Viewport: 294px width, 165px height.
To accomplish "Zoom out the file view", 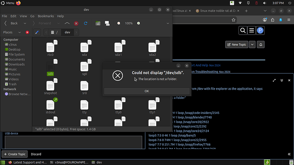I will (119, 23).
